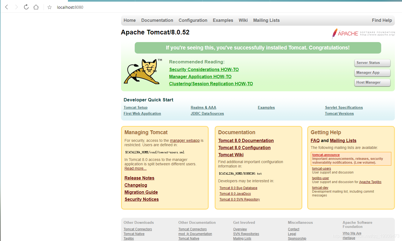The height and width of the screenshot is (241, 402).
Task: Bookmark the page with the star icon
Action: (x=50, y=7)
